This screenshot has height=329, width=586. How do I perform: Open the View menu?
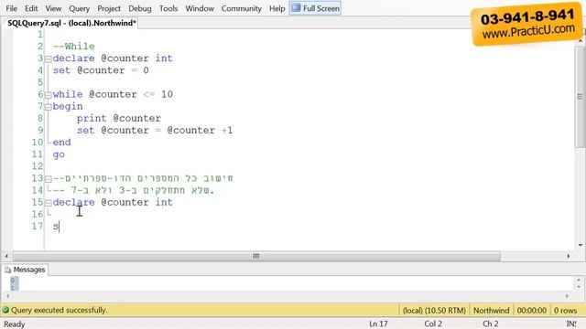point(53,8)
